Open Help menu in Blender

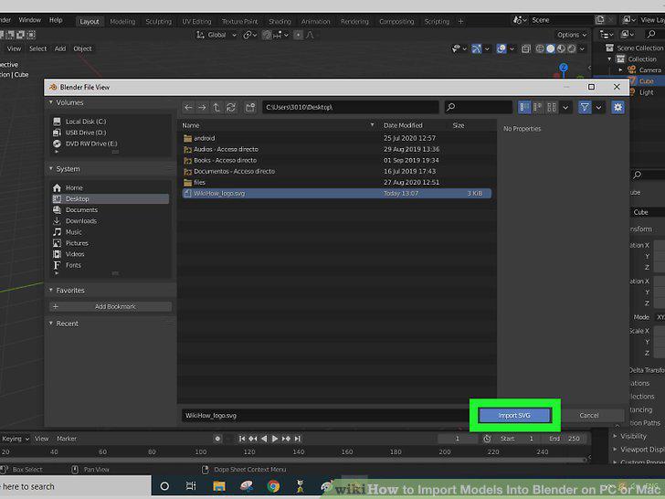click(56, 20)
